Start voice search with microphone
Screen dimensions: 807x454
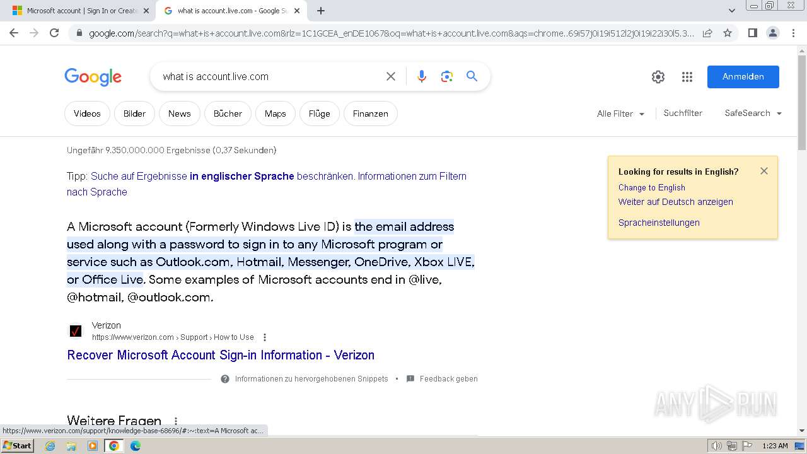pyautogui.click(x=422, y=76)
